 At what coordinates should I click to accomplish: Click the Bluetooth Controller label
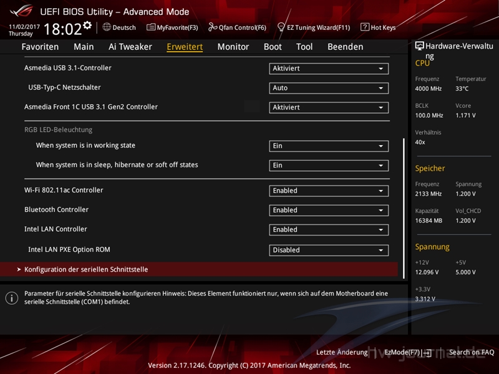[56, 209]
